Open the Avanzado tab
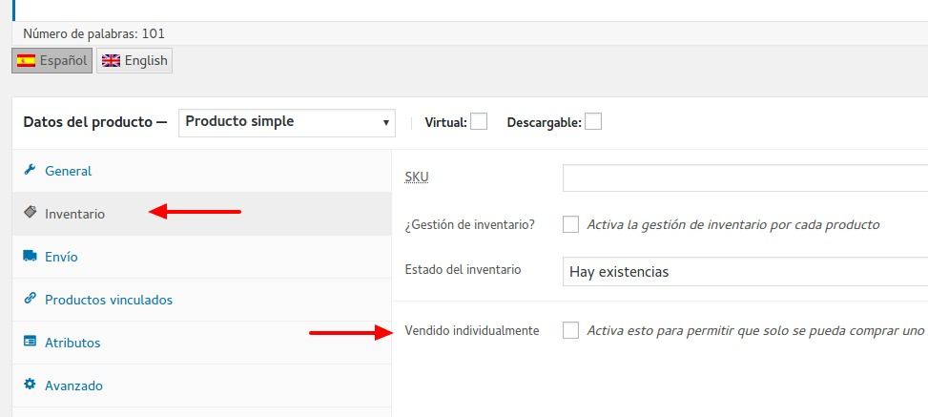The image size is (928, 417). (x=201, y=386)
